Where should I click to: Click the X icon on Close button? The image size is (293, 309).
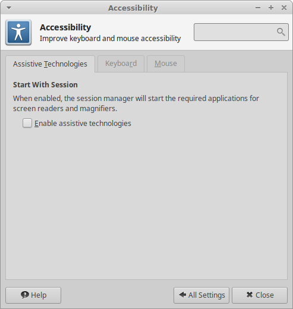(250, 295)
